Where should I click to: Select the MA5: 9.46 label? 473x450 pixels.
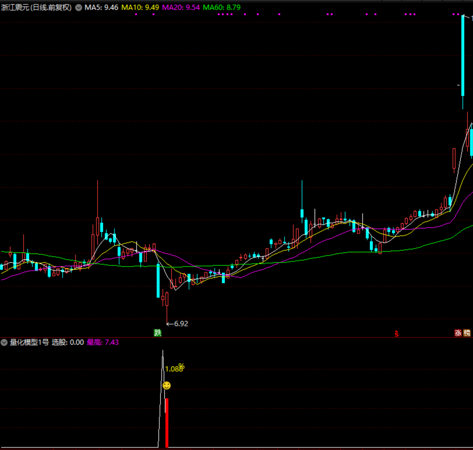click(101, 7)
